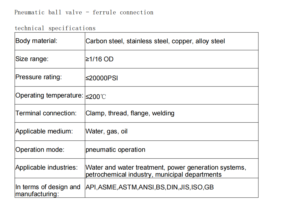Click the '≤200℃' temperature value
Image resolution: width=287 pixels, height=201 pixels.
pyautogui.click(x=96, y=97)
